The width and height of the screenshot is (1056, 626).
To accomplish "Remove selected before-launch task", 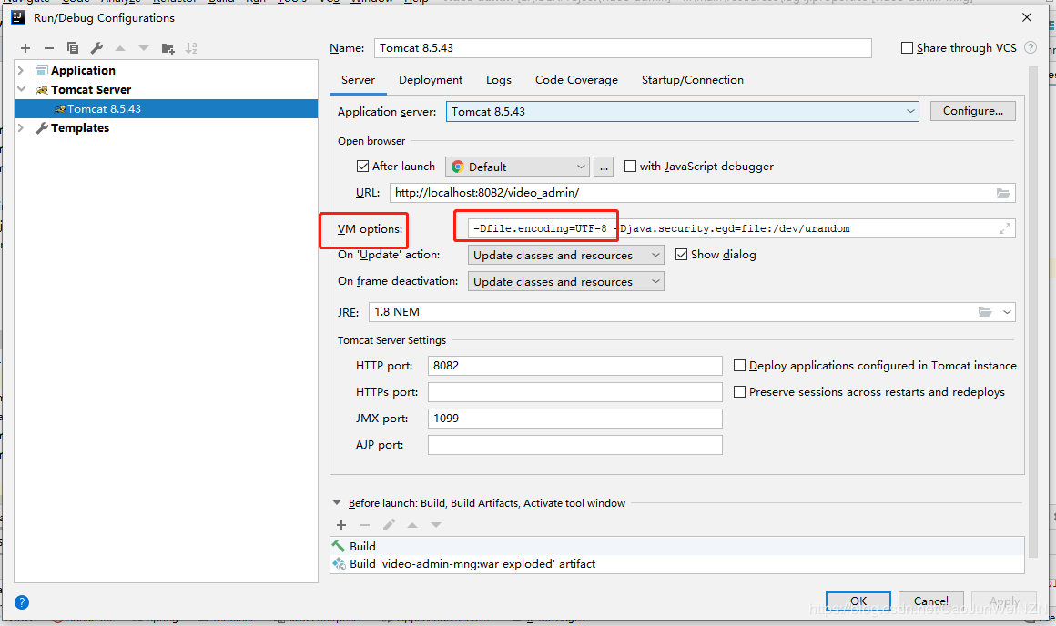I will pyautogui.click(x=365, y=525).
